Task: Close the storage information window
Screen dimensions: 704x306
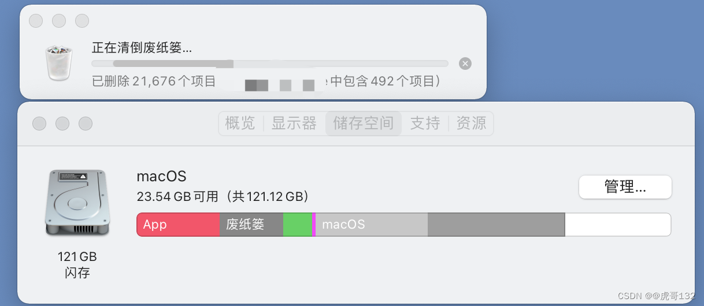Action: (39, 124)
